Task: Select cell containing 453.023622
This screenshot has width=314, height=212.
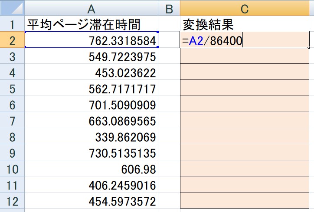Action: (x=91, y=73)
